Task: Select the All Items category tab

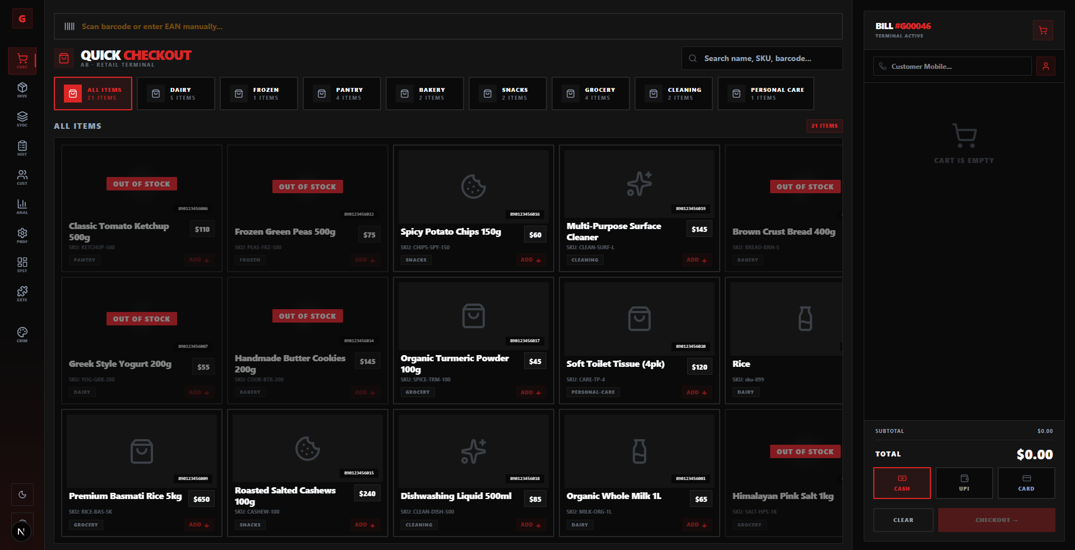Action: click(93, 94)
